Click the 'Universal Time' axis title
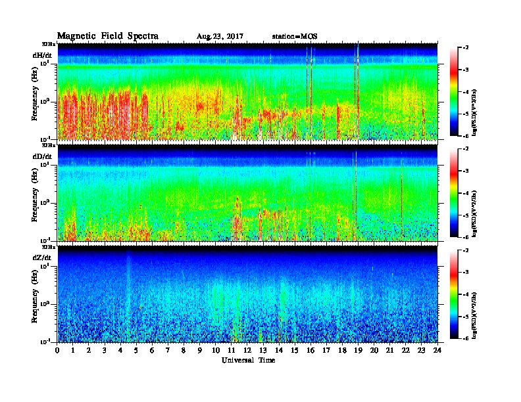 pos(248,360)
